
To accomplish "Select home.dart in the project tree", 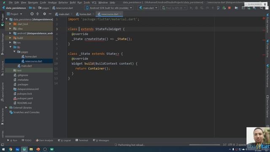I will [x=31, y=56].
